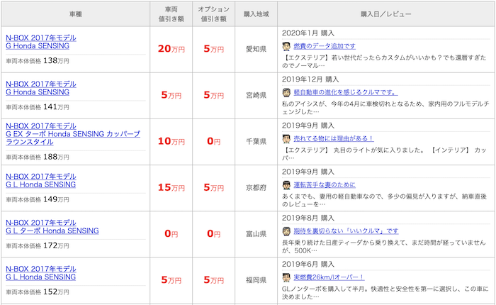Click the 車両値引き額 column header

(x=171, y=14)
